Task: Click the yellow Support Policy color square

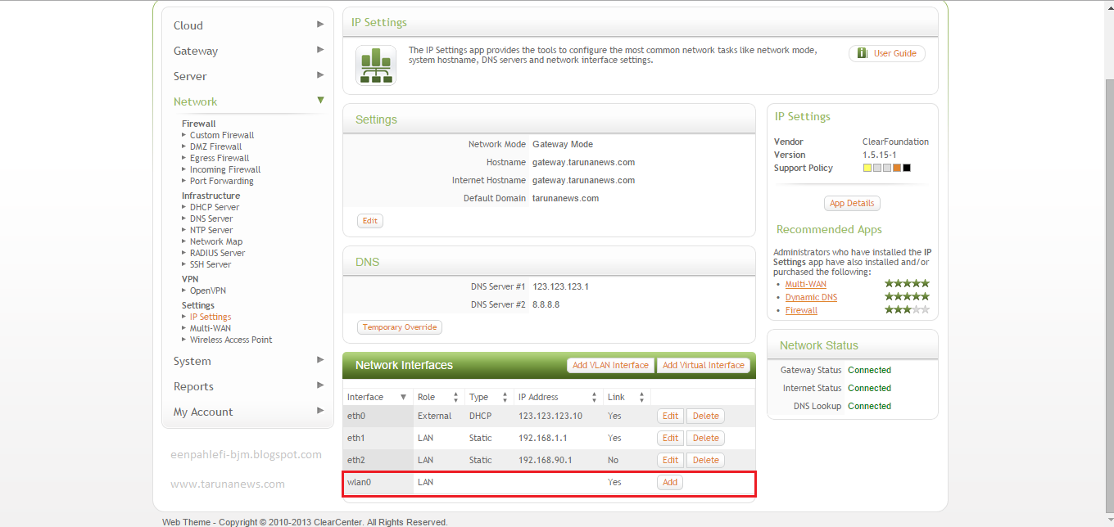Action: (x=868, y=167)
